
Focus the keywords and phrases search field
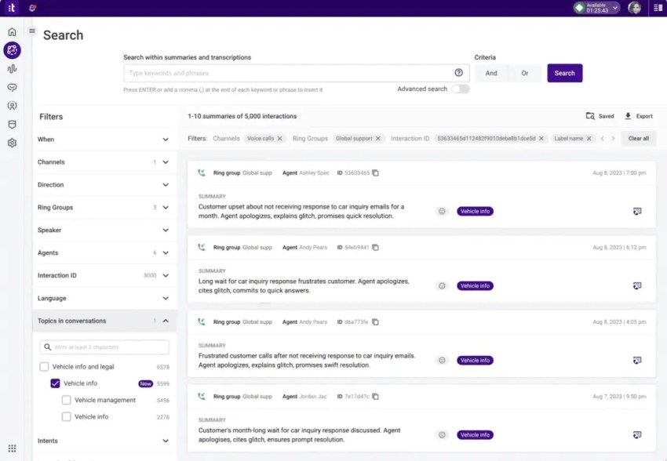click(297, 73)
